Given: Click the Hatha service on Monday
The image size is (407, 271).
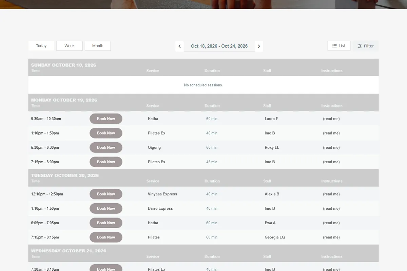Looking at the screenshot, I should coord(153,119).
